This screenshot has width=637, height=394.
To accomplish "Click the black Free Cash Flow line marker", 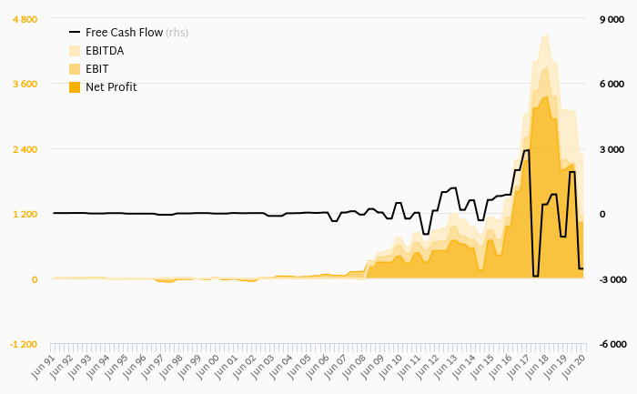I will coord(75,32).
